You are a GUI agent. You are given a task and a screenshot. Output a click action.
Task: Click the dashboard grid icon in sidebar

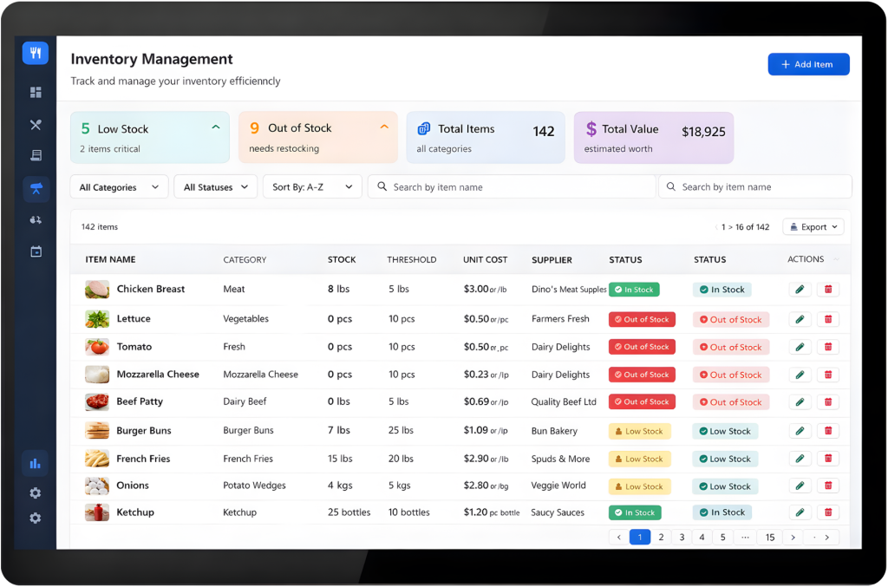[36, 93]
